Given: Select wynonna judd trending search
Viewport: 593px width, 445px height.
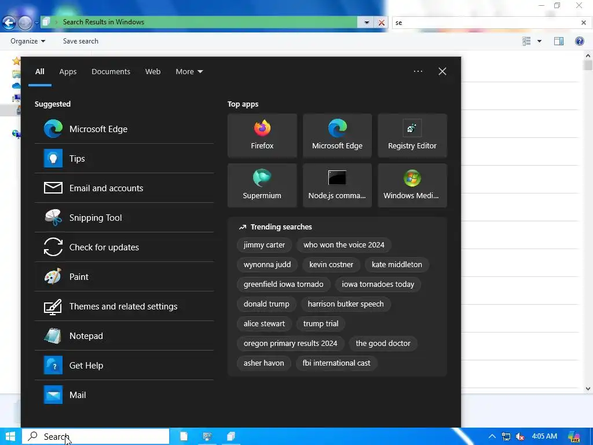Looking at the screenshot, I should (267, 264).
